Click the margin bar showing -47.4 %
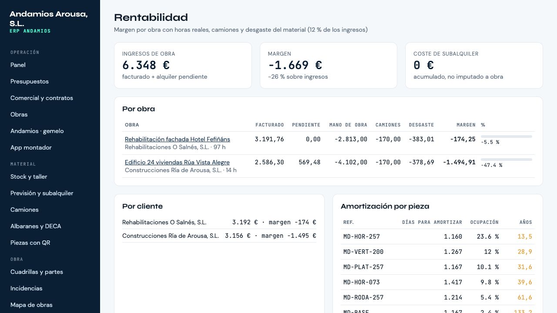This screenshot has width=557, height=313. 507,160
